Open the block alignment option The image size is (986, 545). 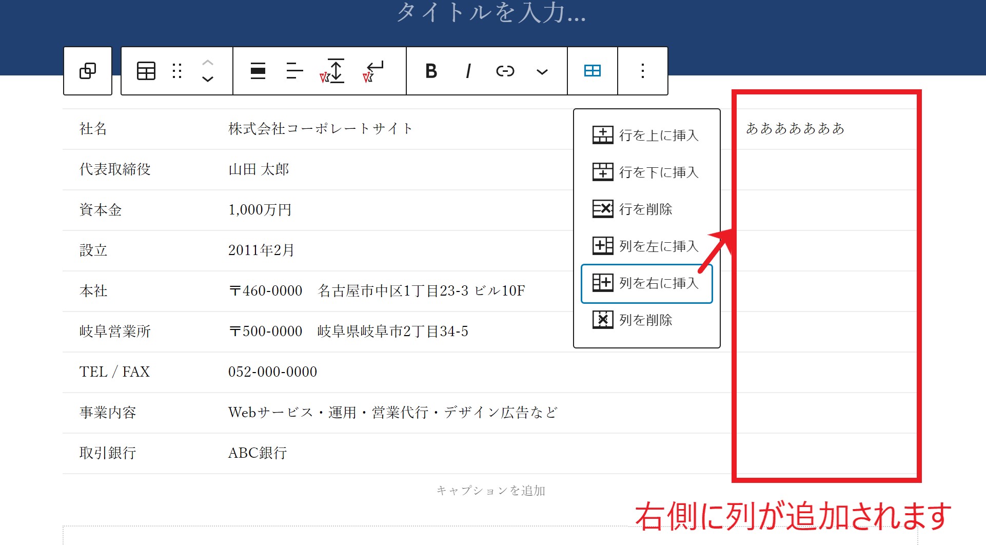(x=258, y=71)
